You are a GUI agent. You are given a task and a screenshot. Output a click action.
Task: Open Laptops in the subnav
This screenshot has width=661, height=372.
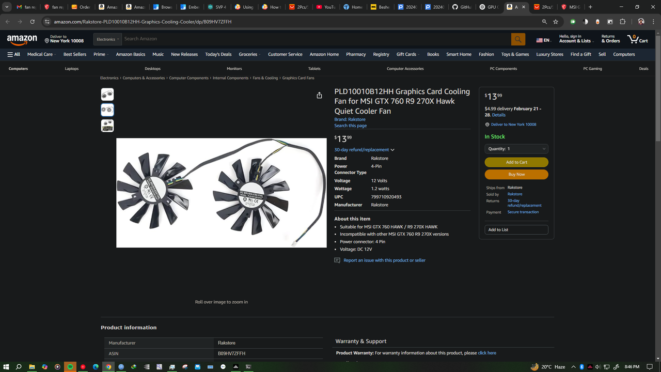[x=72, y=69]
